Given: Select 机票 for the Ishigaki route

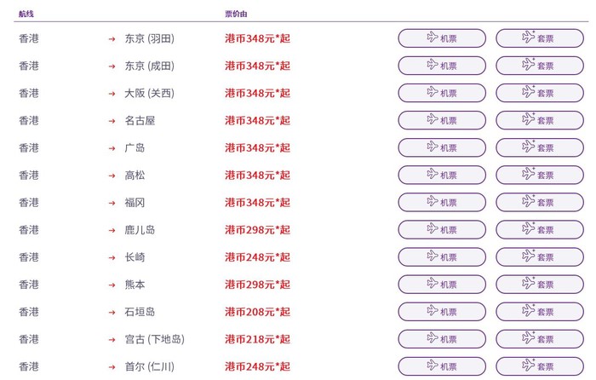Looking at the screenshot, I should click(x=442, y=312).
